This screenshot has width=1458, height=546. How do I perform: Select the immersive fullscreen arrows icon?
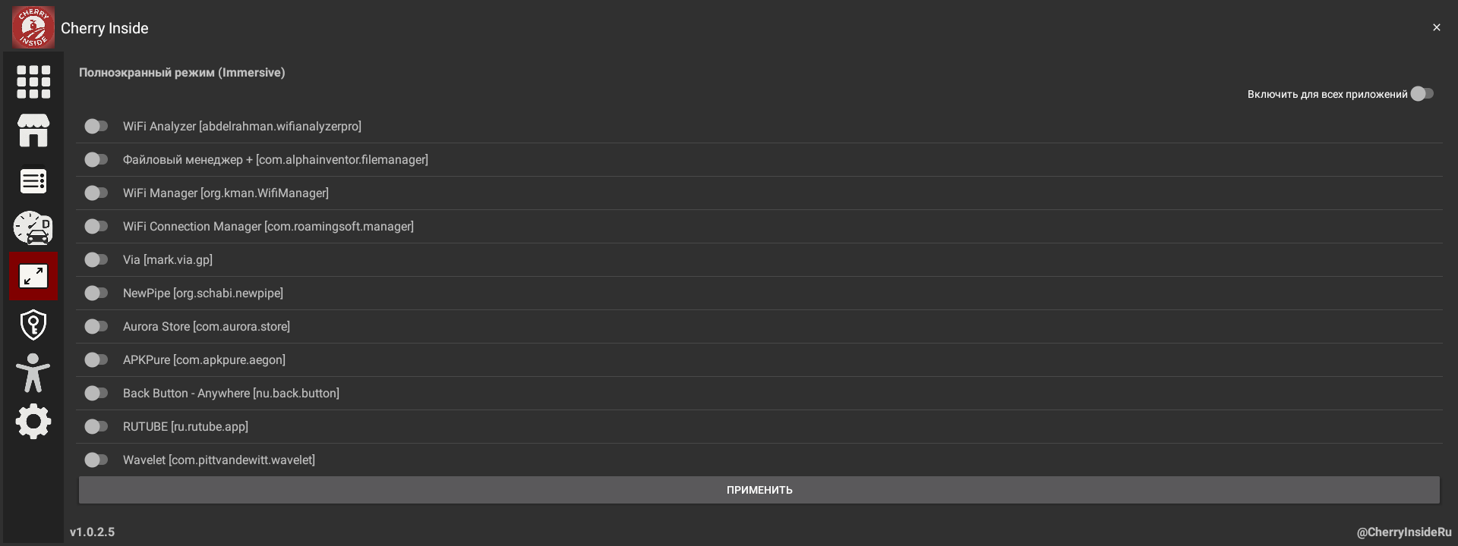click(x=33, y=276)
